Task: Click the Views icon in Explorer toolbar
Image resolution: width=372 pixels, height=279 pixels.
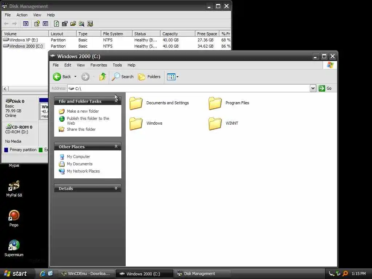Action: tap(171, 77)
